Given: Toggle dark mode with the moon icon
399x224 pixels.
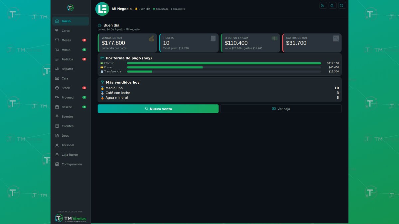Looking at the screenshot, I should point(323,5).
